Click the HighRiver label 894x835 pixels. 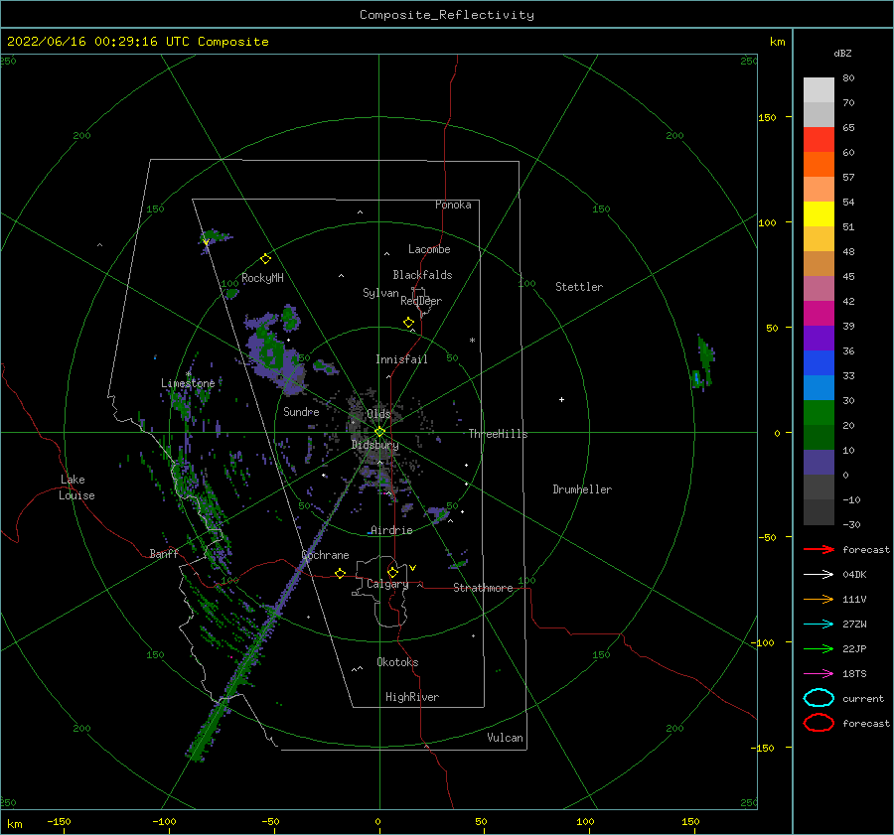412,697
